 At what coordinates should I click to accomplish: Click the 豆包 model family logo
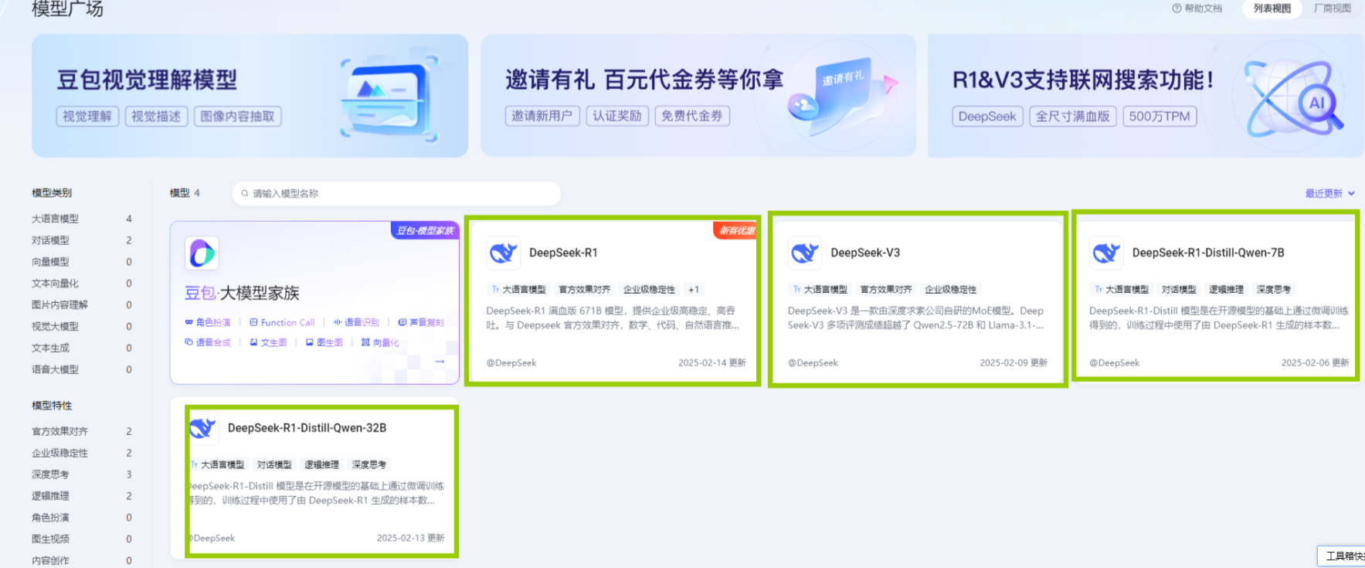tap(202, 253)
